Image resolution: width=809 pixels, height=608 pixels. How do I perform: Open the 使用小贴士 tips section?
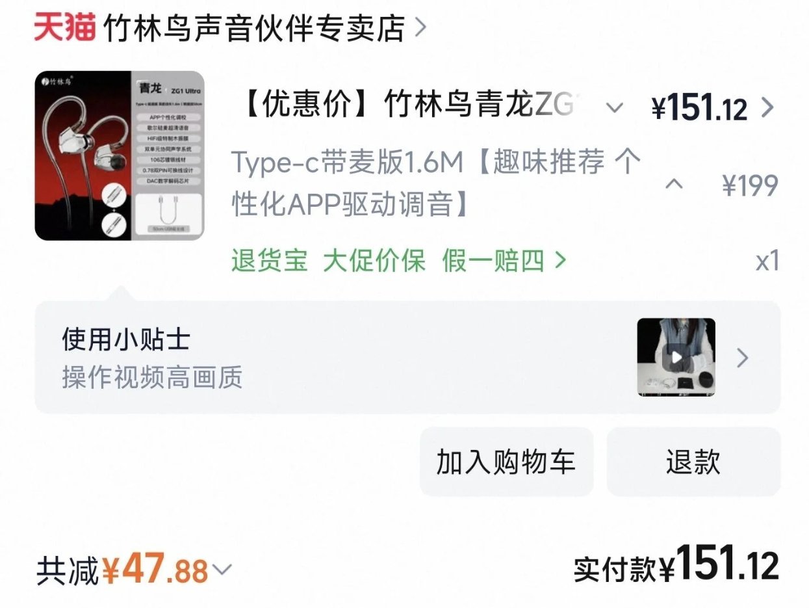tap(407, 358)
